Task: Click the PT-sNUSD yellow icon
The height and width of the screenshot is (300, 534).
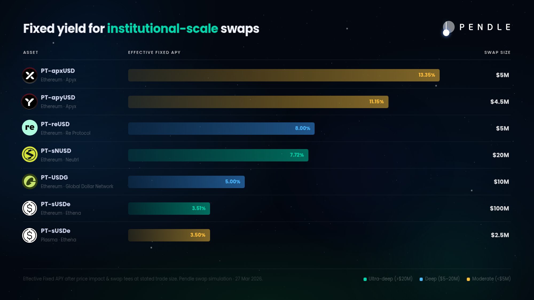Action: tap(30, 154)
